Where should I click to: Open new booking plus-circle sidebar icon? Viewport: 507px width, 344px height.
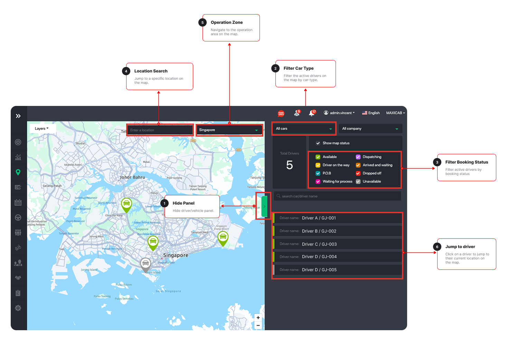pos(18,142)
